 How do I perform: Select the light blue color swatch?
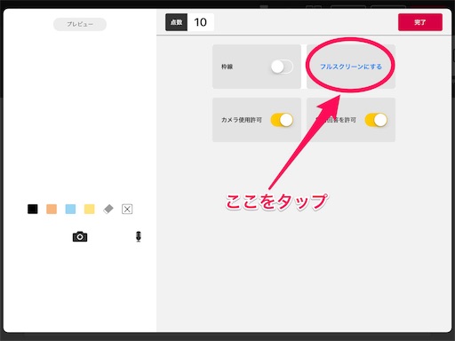(70, 209)
